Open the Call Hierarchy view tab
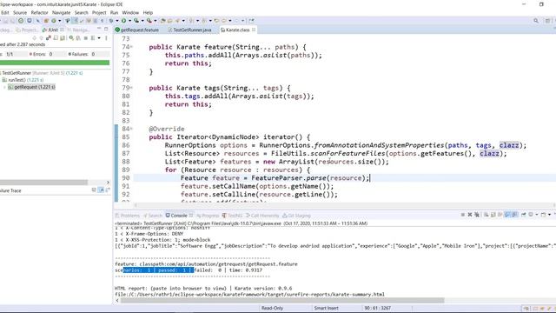The image size is (556, 313). 262,216
